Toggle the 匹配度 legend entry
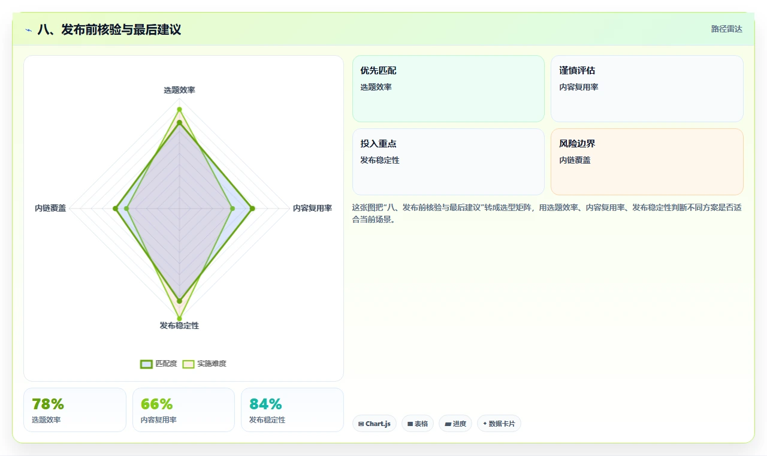The image size is (767, 456). [x=159, y=364]
